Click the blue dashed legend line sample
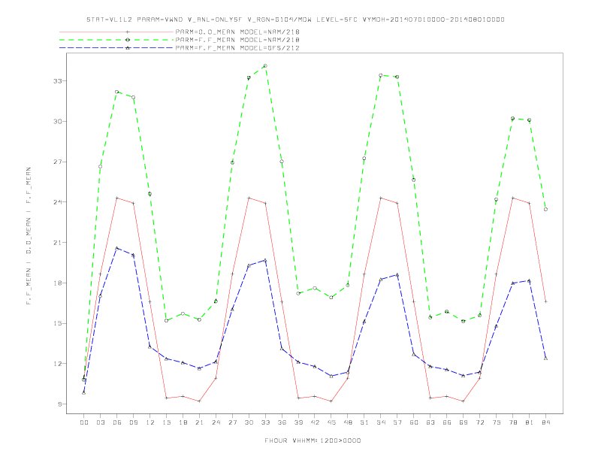 pos(116,48)
